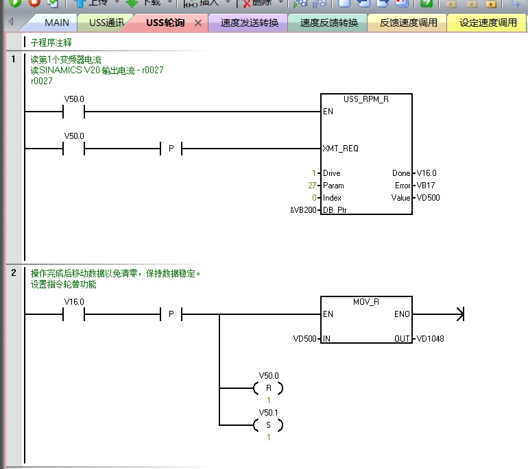Image resolution: width=528 pixels, height=469 pixels.
Task: Close the USS轮询 tab
Action: coord(198,23)
